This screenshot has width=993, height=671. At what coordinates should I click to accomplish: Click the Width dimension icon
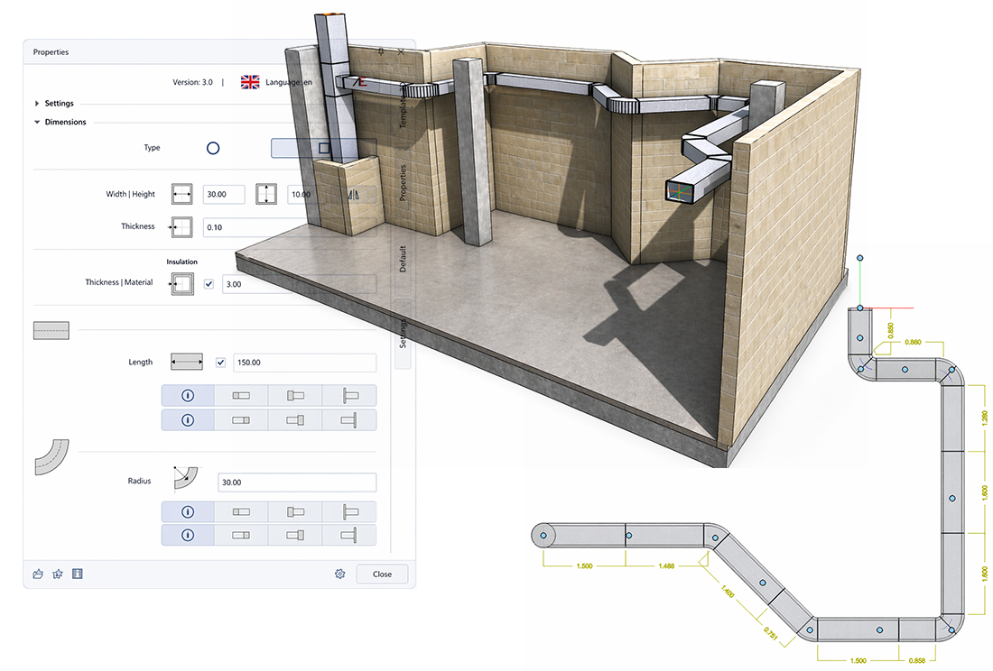pos(181,194)
